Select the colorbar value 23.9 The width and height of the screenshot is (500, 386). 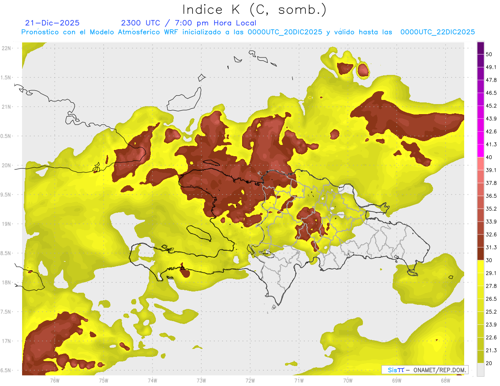click(492, 325)
